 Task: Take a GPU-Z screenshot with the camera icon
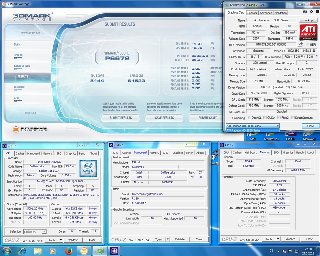click(x=305, y=11)
